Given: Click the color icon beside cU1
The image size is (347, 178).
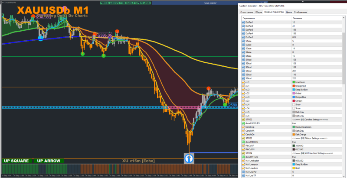Looking at the screenshot, I should 244,82.
